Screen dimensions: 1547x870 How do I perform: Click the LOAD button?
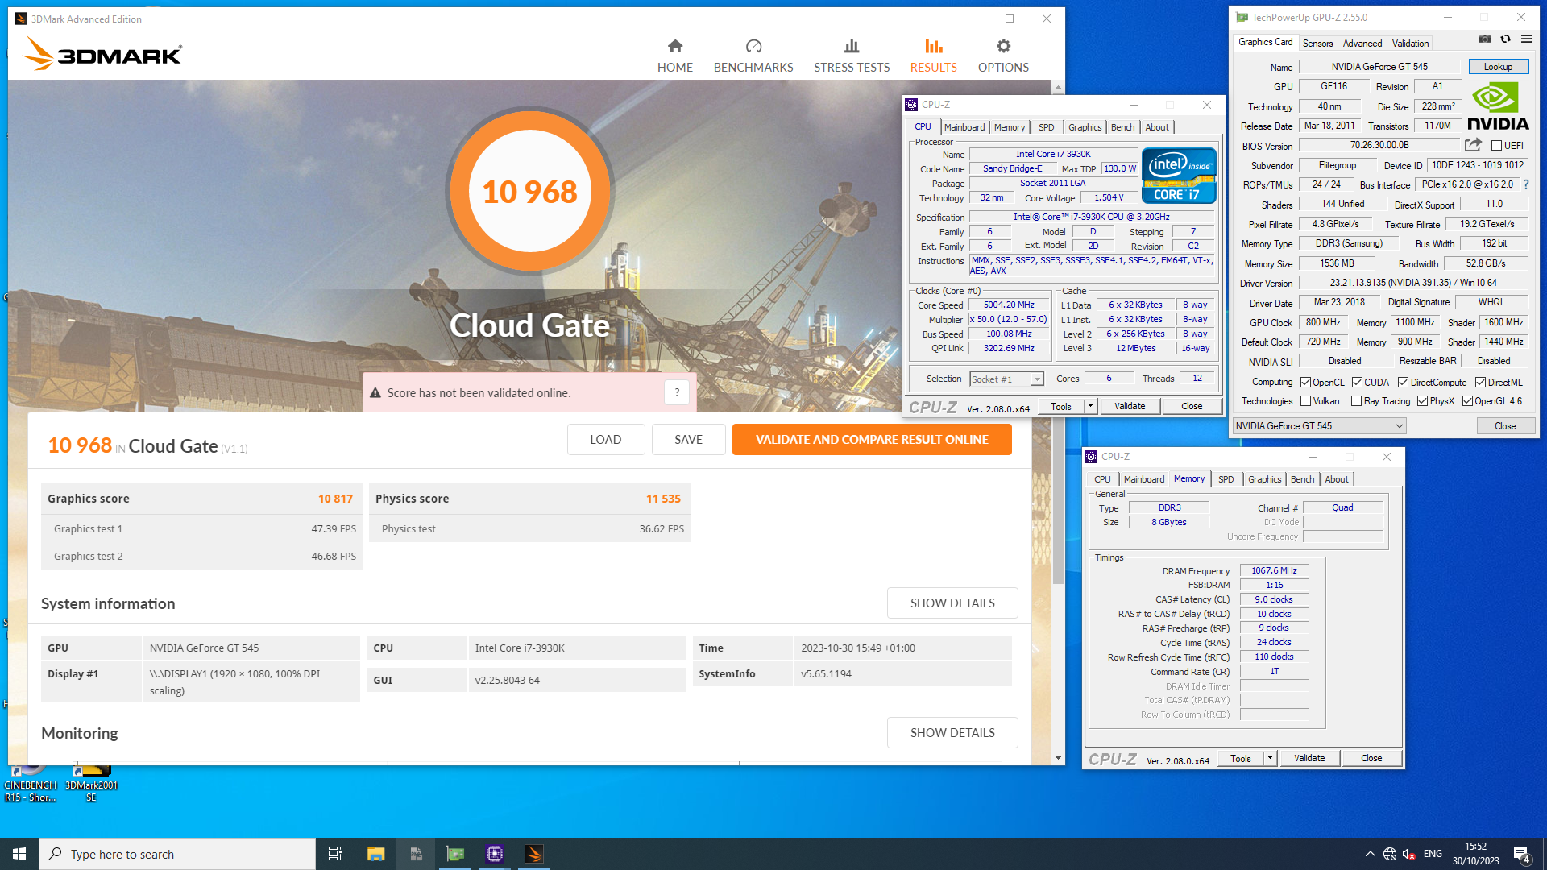pos(606,440)
